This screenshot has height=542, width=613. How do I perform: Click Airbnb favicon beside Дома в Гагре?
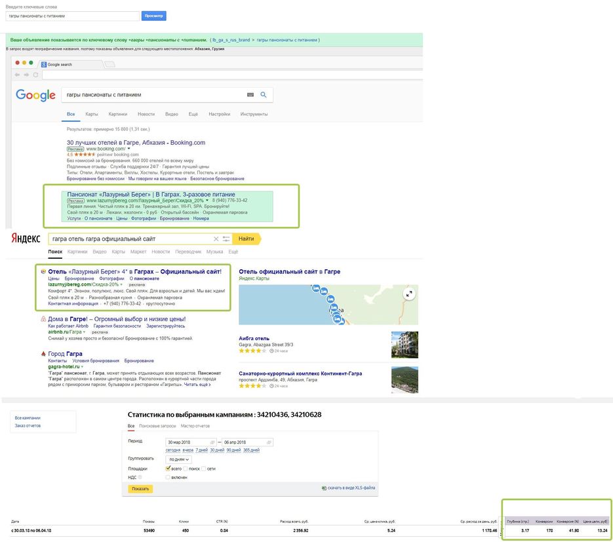pyautogui.click(x=43, y=319)
